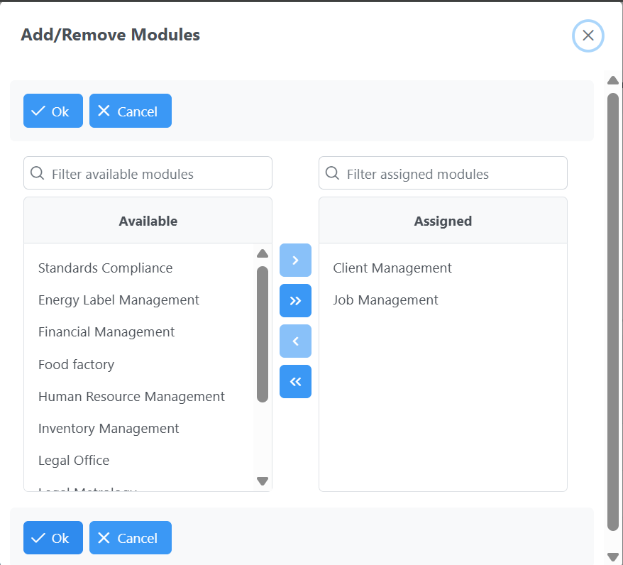Select the Job Management assigned module
623x565 pixels.
coord(385,300)
